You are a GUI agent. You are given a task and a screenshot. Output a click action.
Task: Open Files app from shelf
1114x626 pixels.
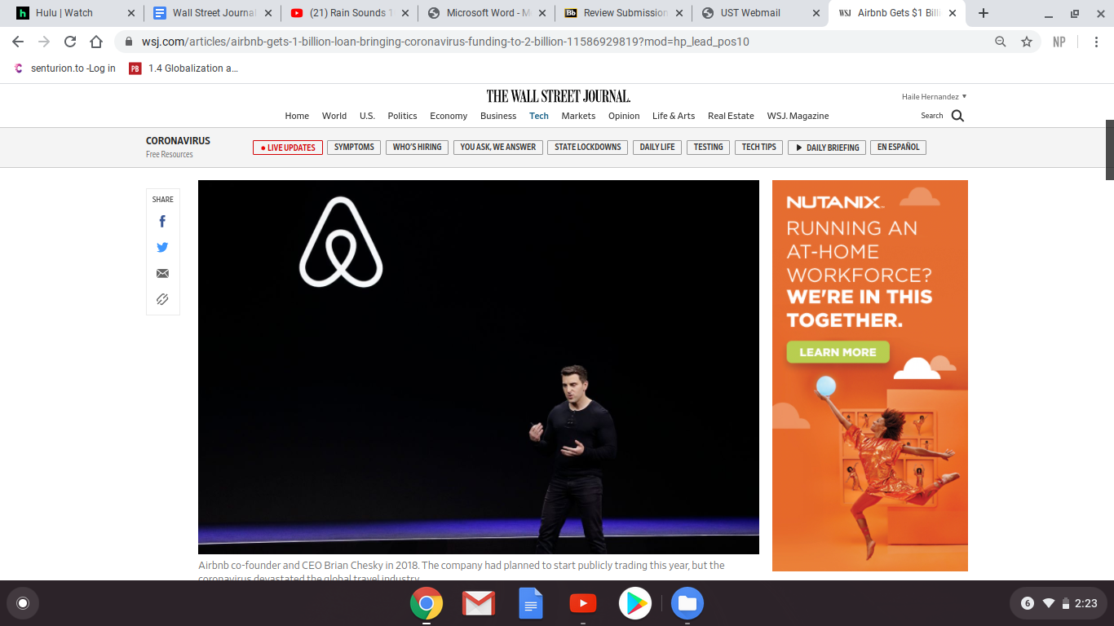pos(687,604)
